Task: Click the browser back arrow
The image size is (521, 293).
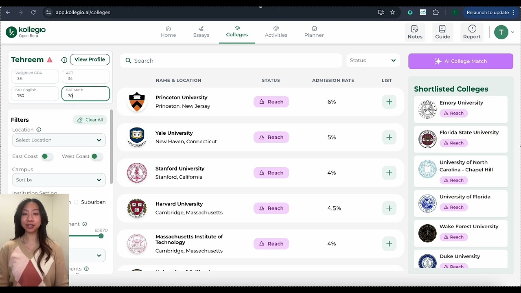Action: pyautogui.click(x=8, y=12)
